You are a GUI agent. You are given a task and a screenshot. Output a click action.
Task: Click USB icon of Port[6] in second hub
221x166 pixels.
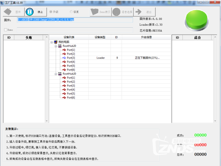pyautogui.click(x=64, y=98)
